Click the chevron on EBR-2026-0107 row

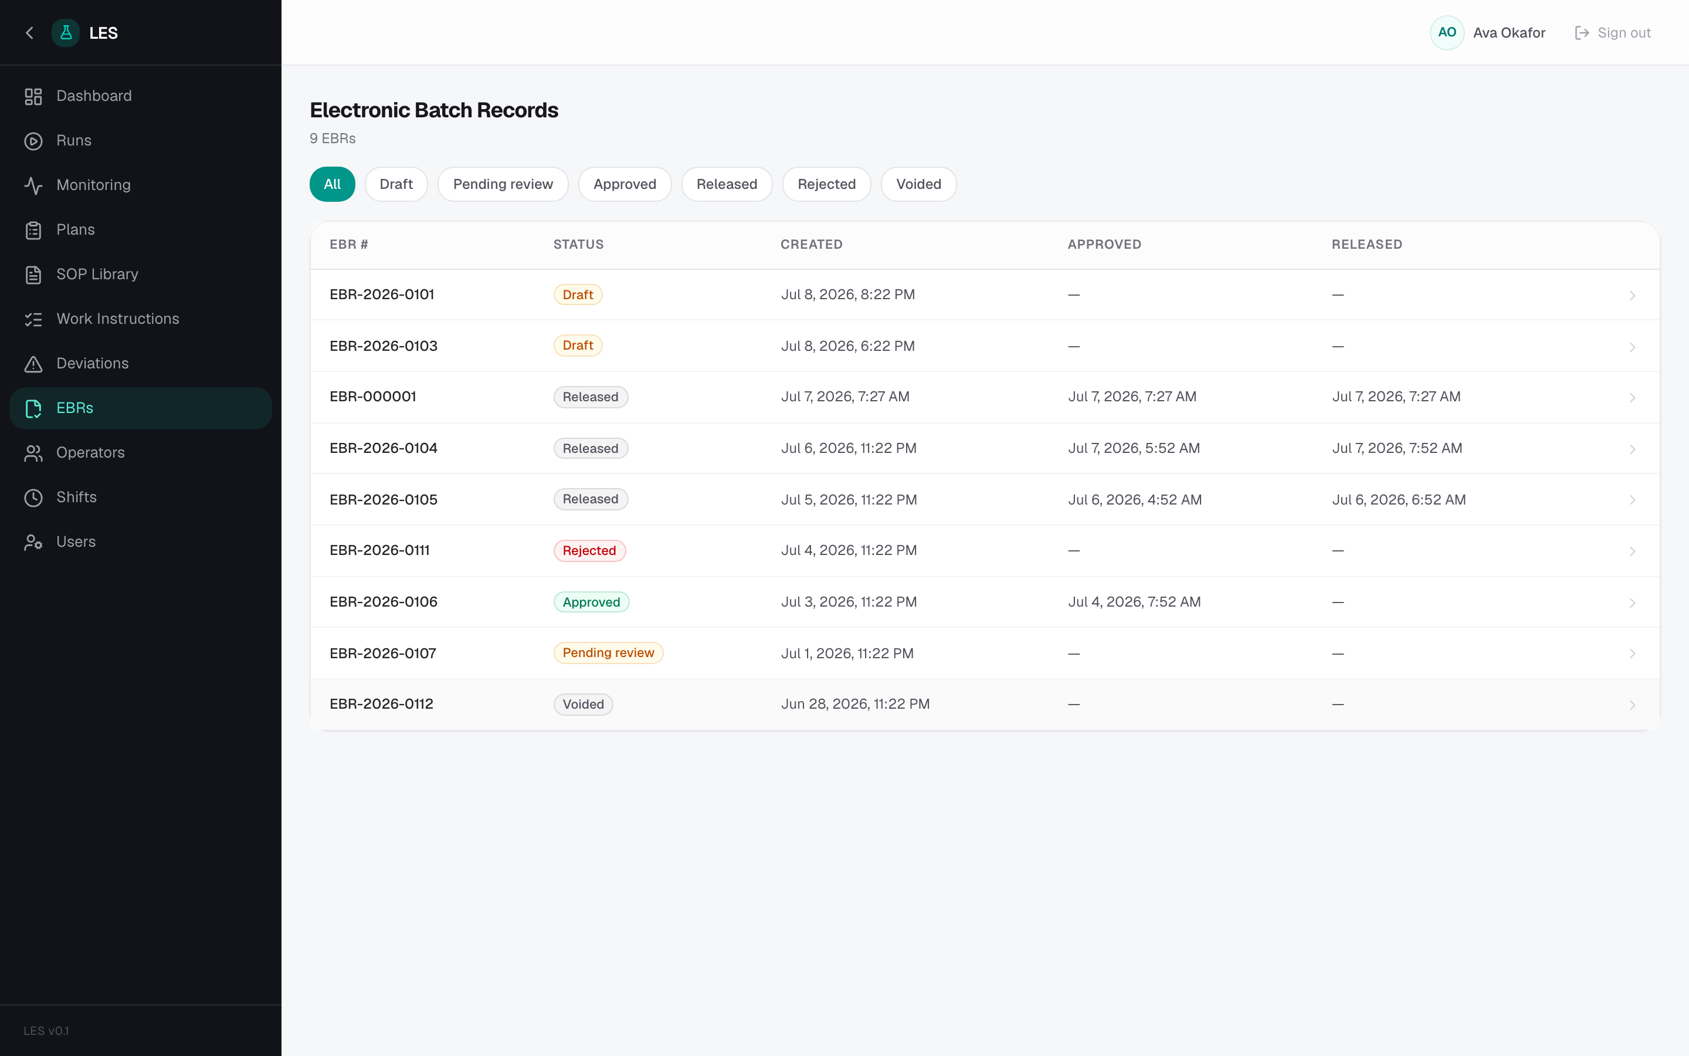(1633, 654)
